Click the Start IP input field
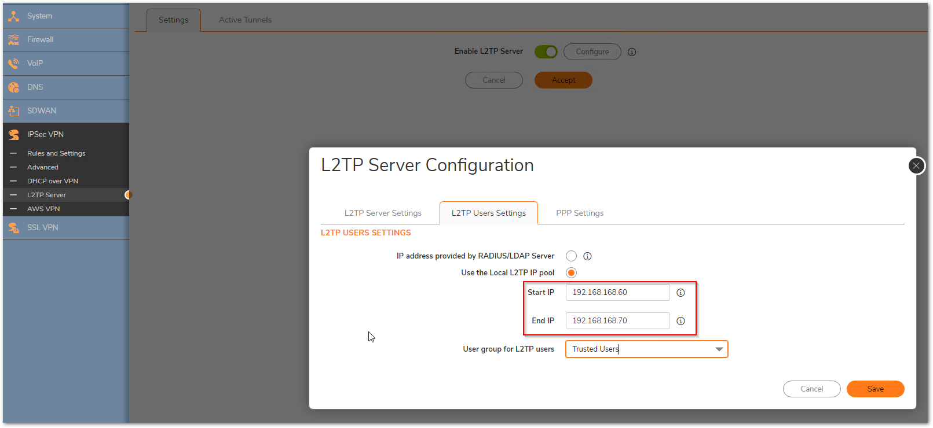 618,293
